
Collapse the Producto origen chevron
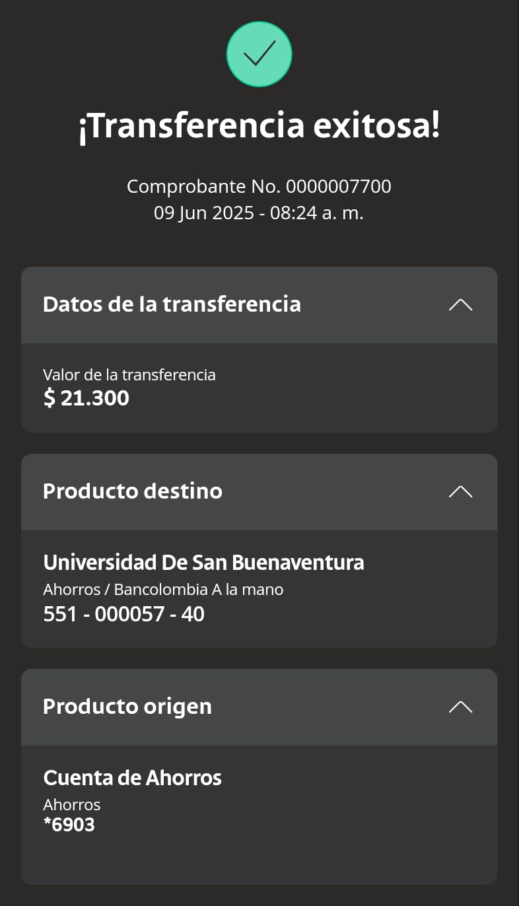point(460,707)
